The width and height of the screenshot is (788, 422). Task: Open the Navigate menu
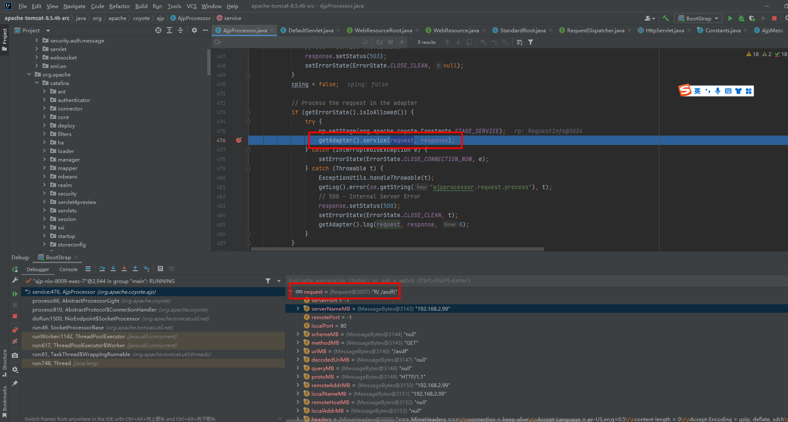pyautogui.click(x=74, y=6)
